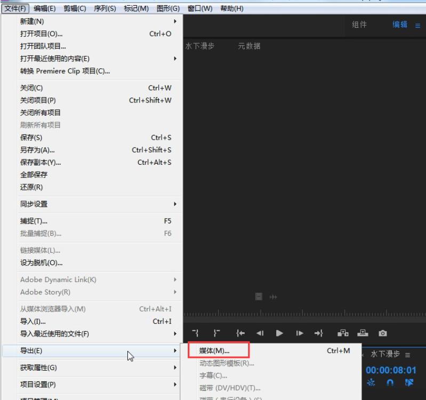Click the source monitor time ruler
426x400 pixels.
pyautogui.click(x=304, y=313)
